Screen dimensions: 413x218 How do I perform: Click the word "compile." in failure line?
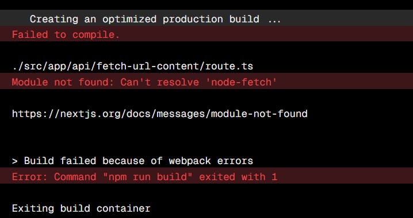[x=96, y=35]
